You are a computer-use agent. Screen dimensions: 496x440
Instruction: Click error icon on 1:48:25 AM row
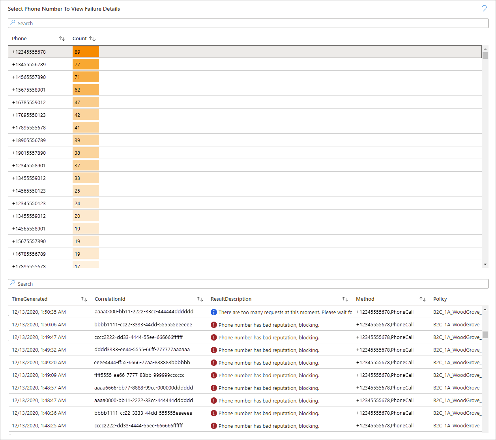pos(214,426)
